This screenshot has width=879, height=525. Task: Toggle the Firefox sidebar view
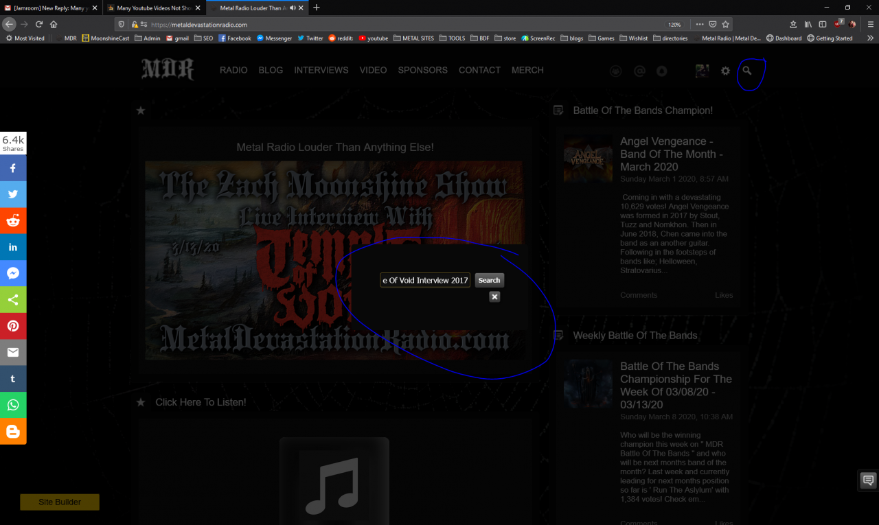[x=823, y=24]
